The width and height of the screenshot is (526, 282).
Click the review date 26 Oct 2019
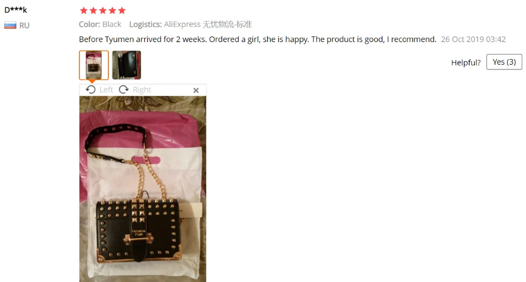473,39
